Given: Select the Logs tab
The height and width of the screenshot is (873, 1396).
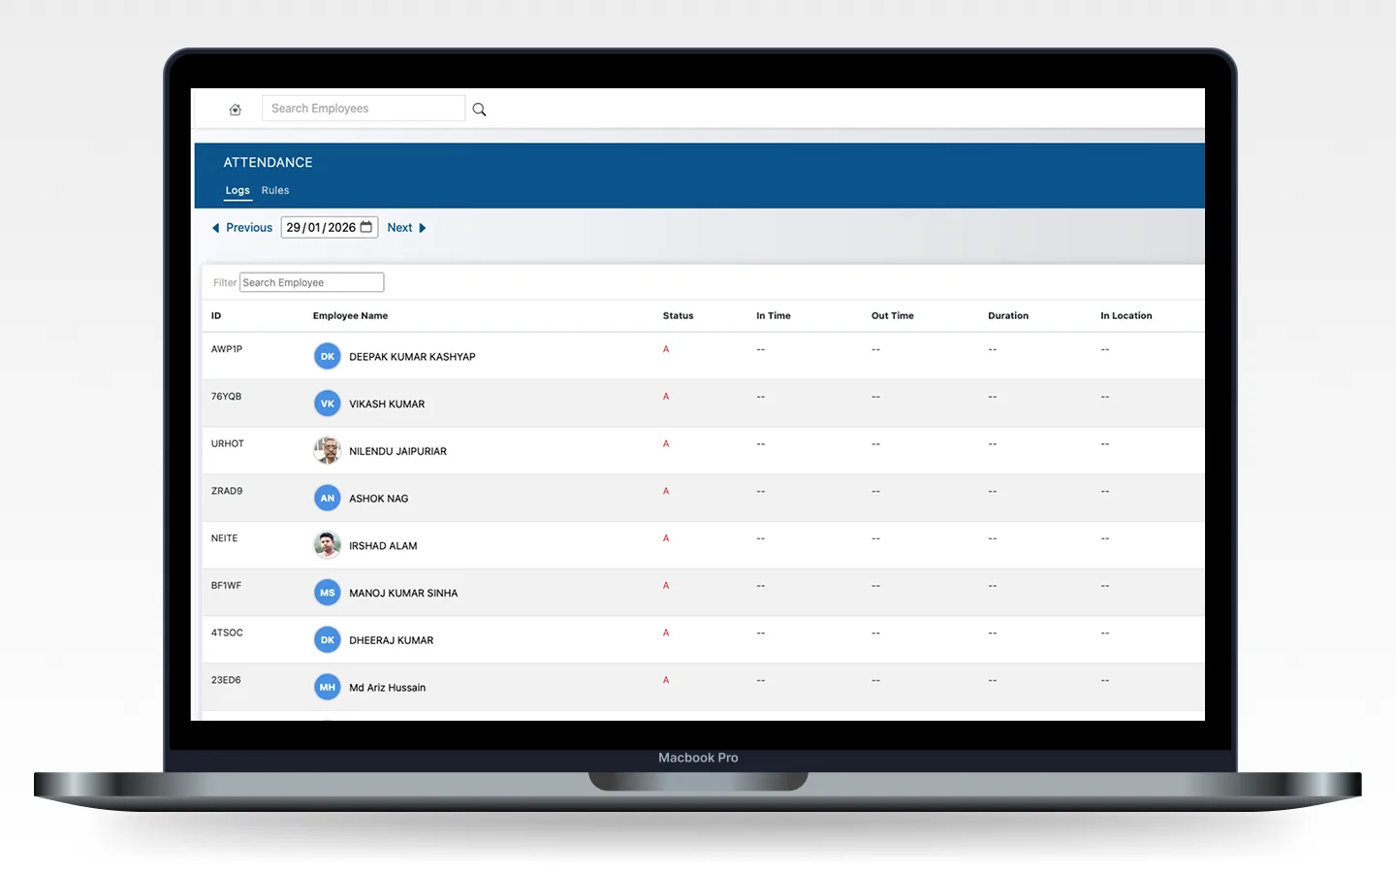Looking at the screenshot, I should point(238,190).
